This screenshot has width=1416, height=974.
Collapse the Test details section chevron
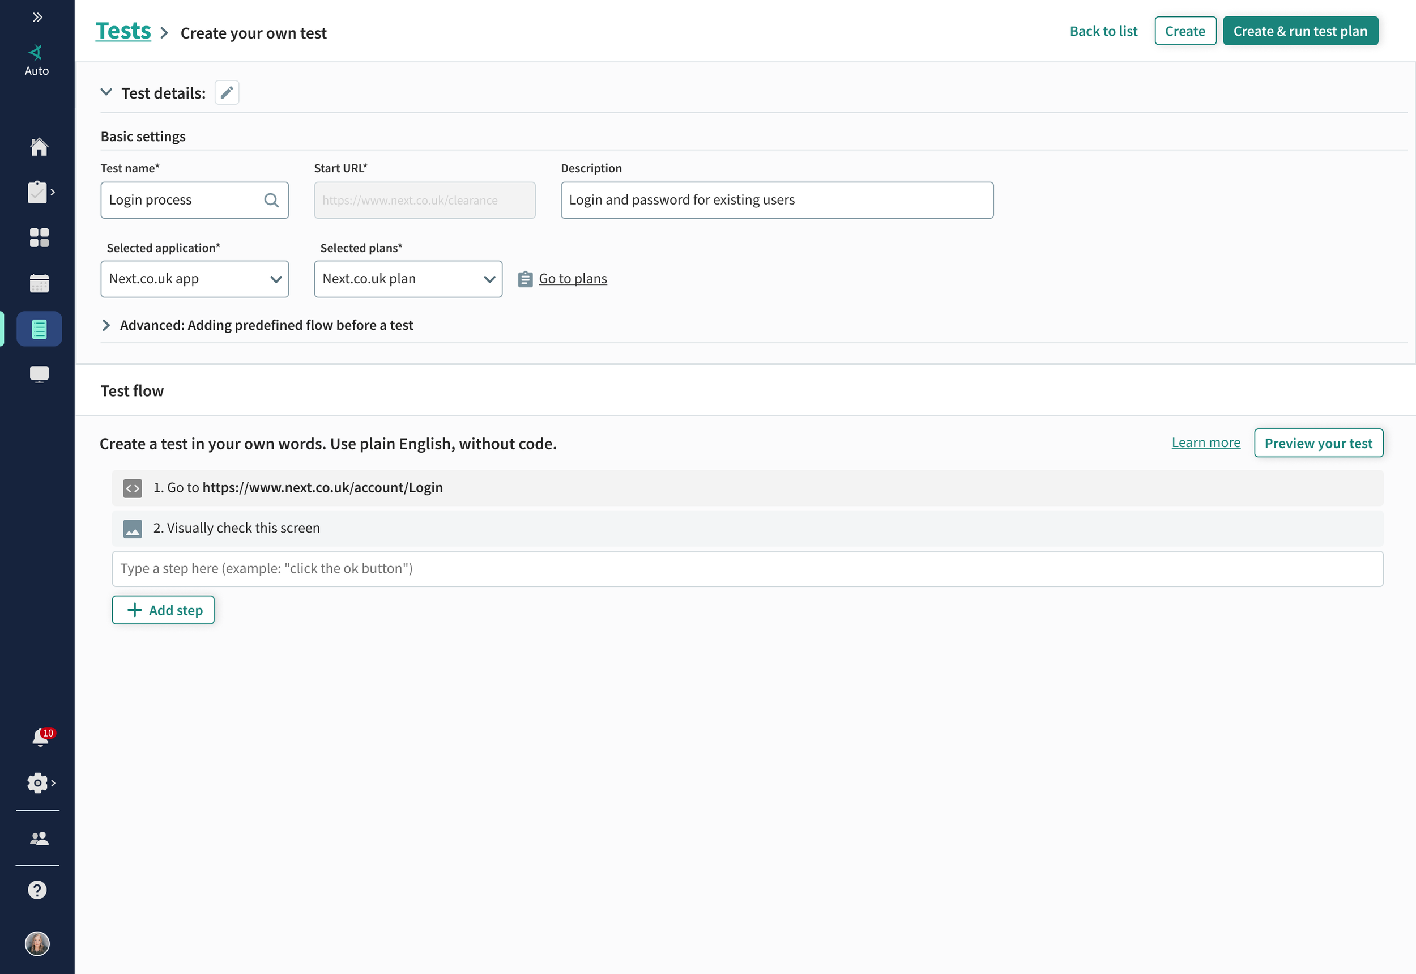[106, 92]
